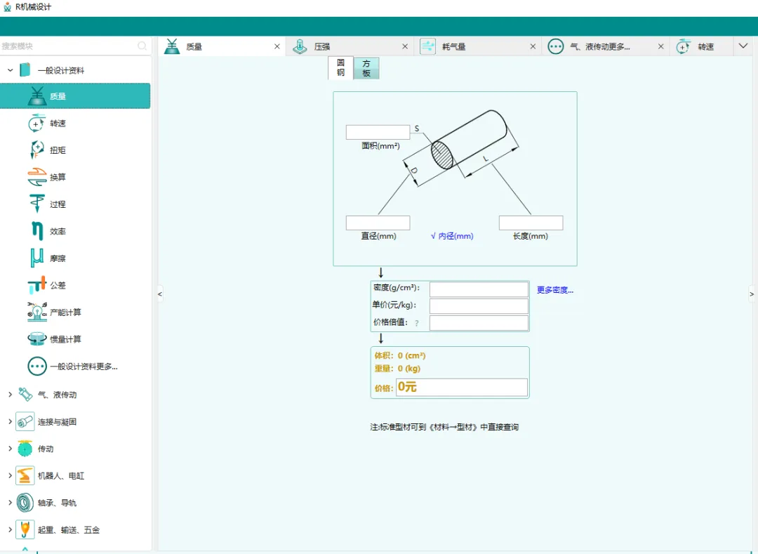
Task: Expand the 连接与凝固 group
Action: (x=10, y=421)
